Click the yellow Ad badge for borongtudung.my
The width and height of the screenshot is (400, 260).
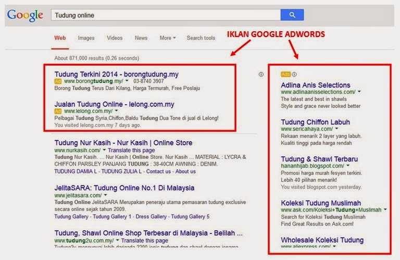pyautogui.click(x=58, y=81)
